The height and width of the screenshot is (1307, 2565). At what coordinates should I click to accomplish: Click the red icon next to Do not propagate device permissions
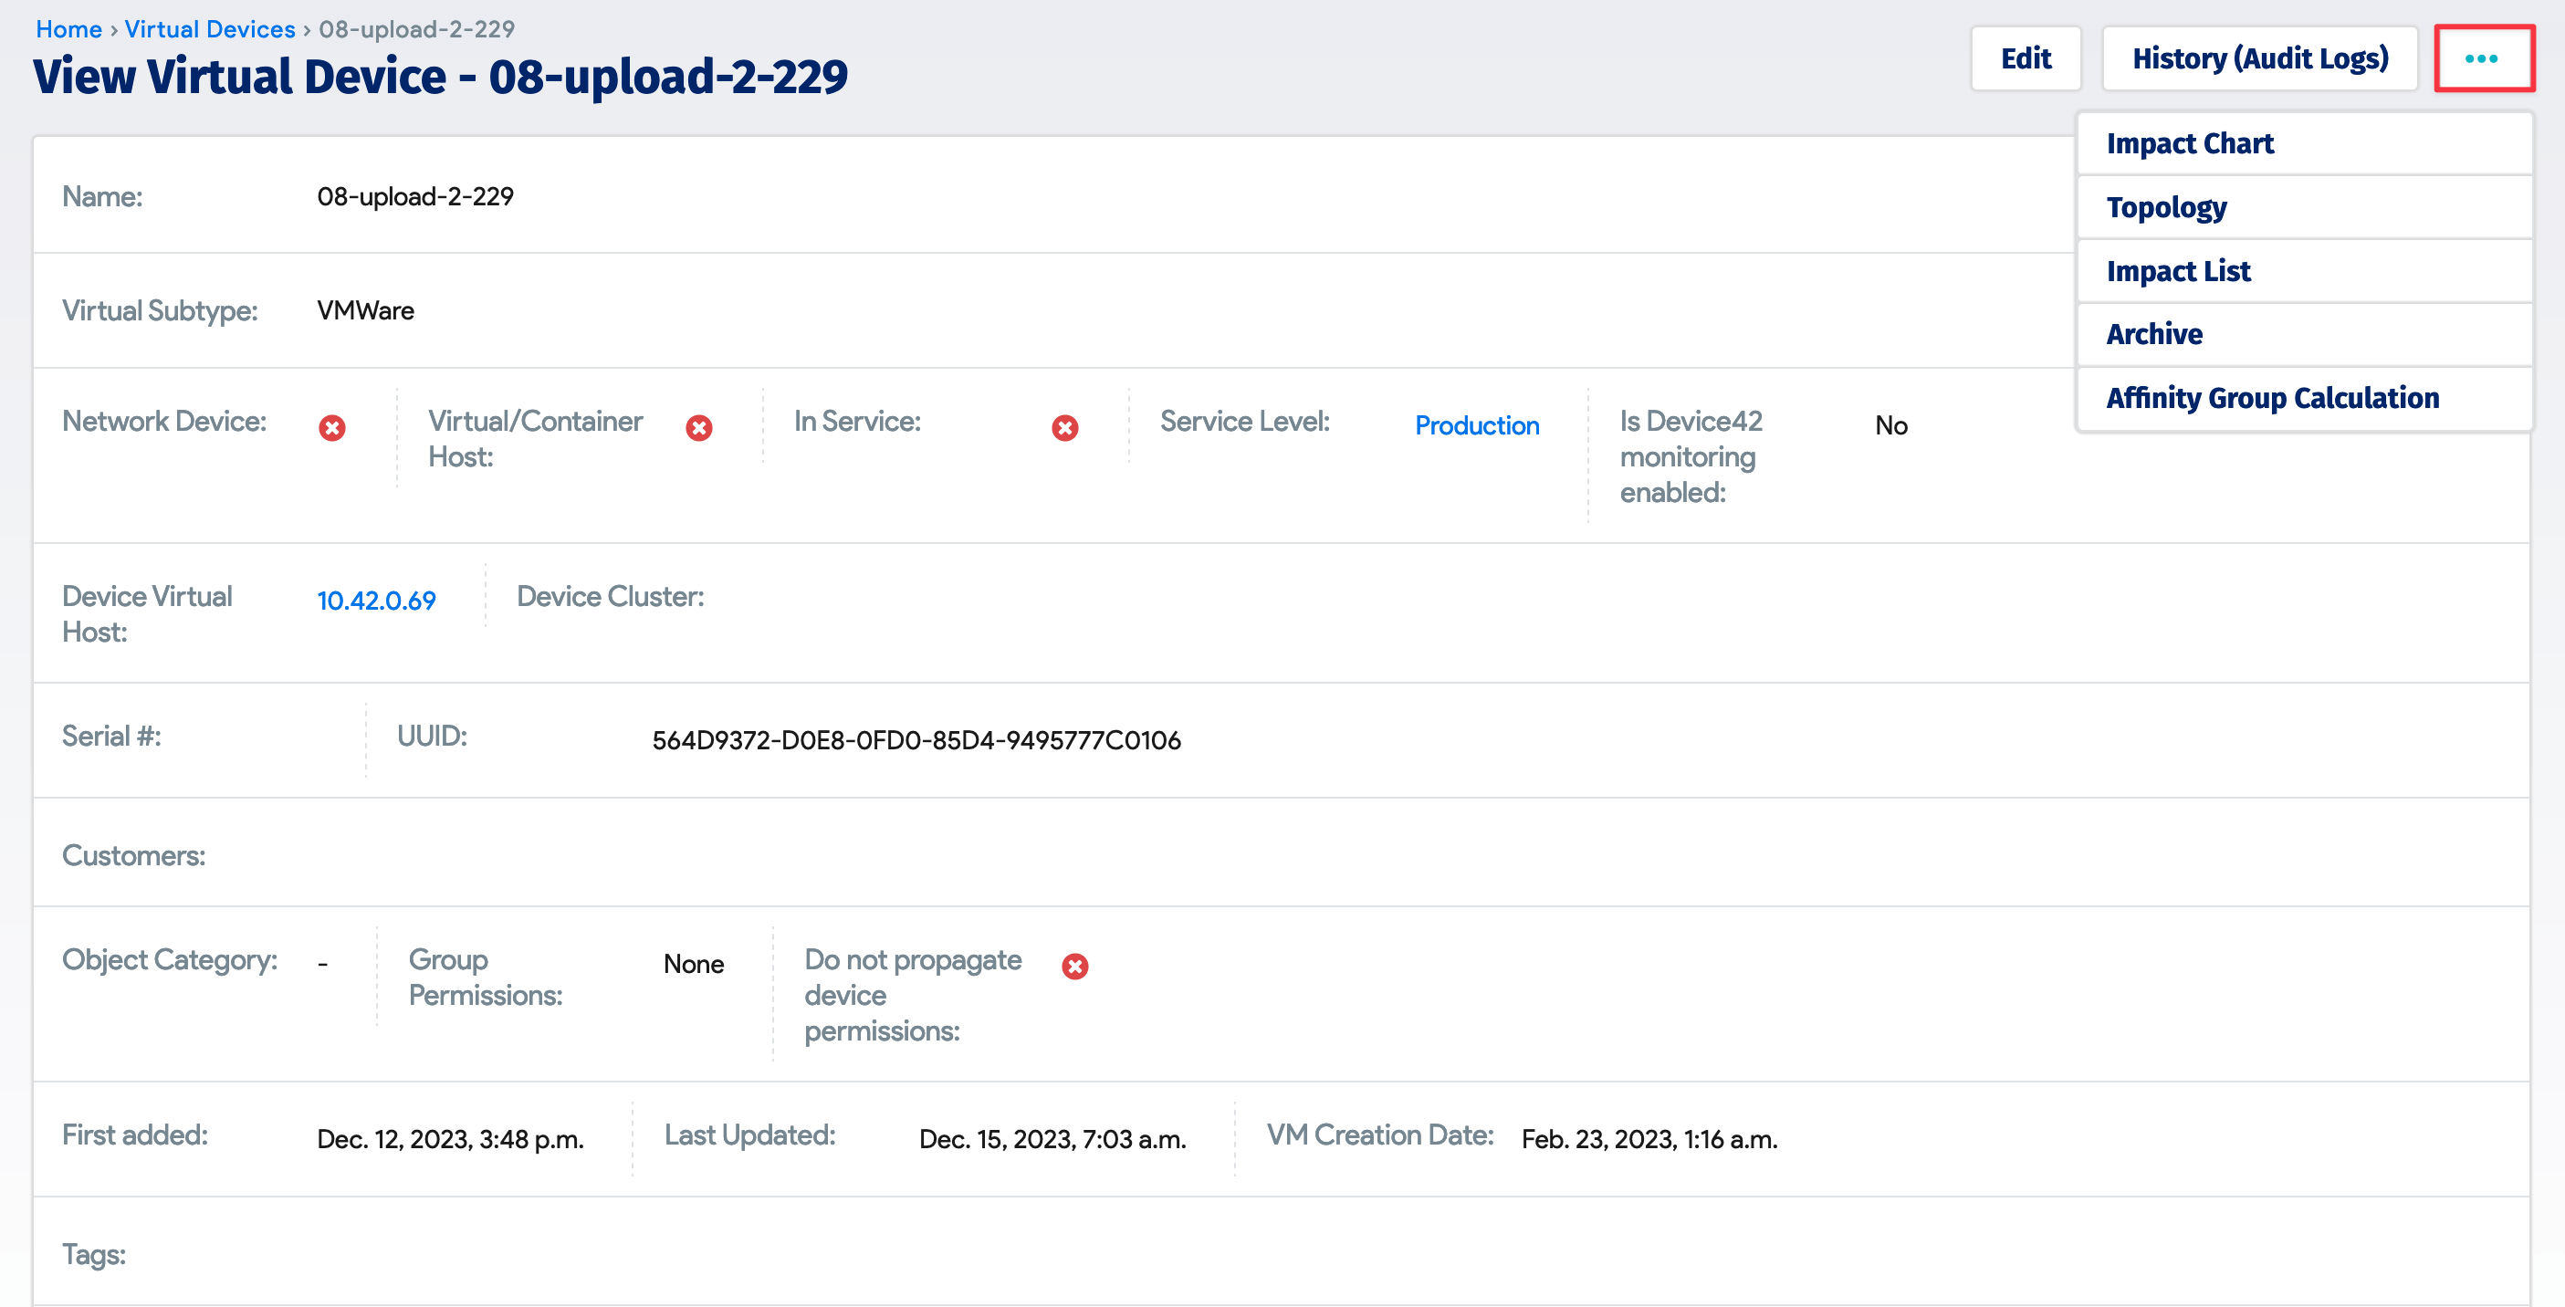point(1074,965)
